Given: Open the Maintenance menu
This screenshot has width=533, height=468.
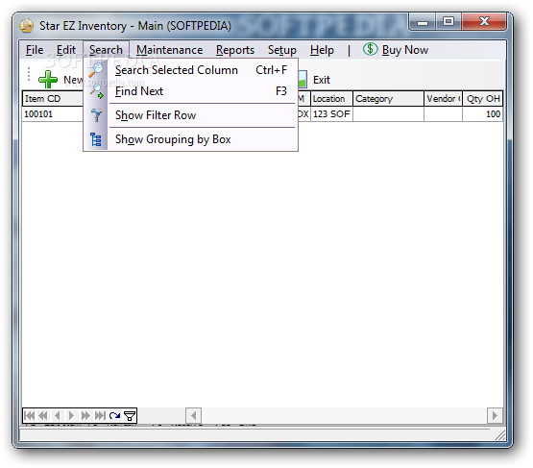Looking at the screenshot, I should (170, 50).
